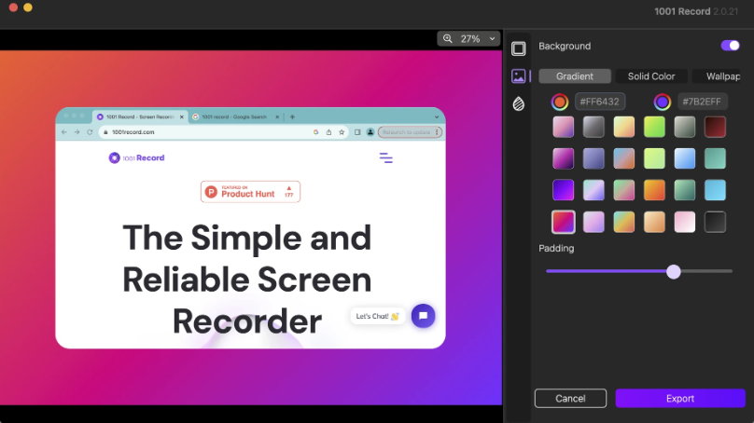
Task: Select the background image panel icon
Action: tap(519, 76)
